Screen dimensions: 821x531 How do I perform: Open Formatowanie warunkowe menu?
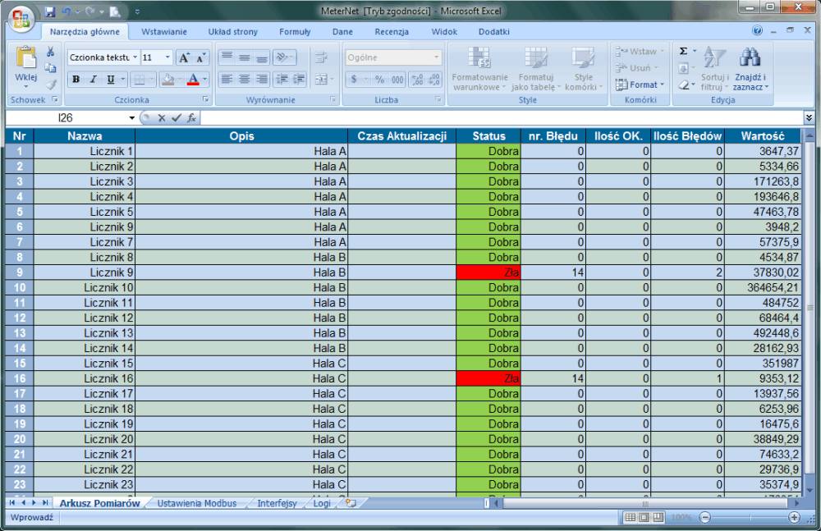click(479, 68)
